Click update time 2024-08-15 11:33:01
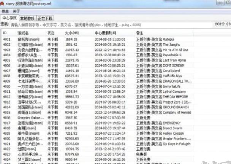Image resolution: width=231 pixels, height=164 pixels. click(110, 39)
